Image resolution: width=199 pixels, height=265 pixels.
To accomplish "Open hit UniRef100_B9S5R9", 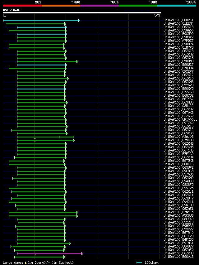I will 178,34.
